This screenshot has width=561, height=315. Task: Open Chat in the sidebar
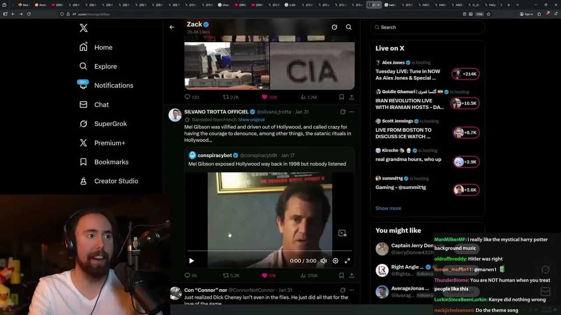94,105
